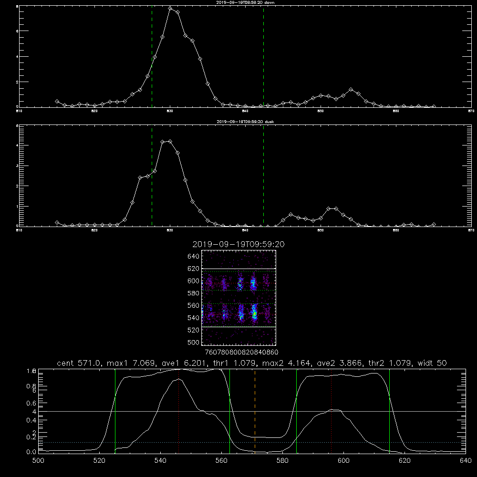Open the spectral heatmap image thumbnail
Image resolution: width=477 pixels, height=477 pixels.
tap(238, 298)
